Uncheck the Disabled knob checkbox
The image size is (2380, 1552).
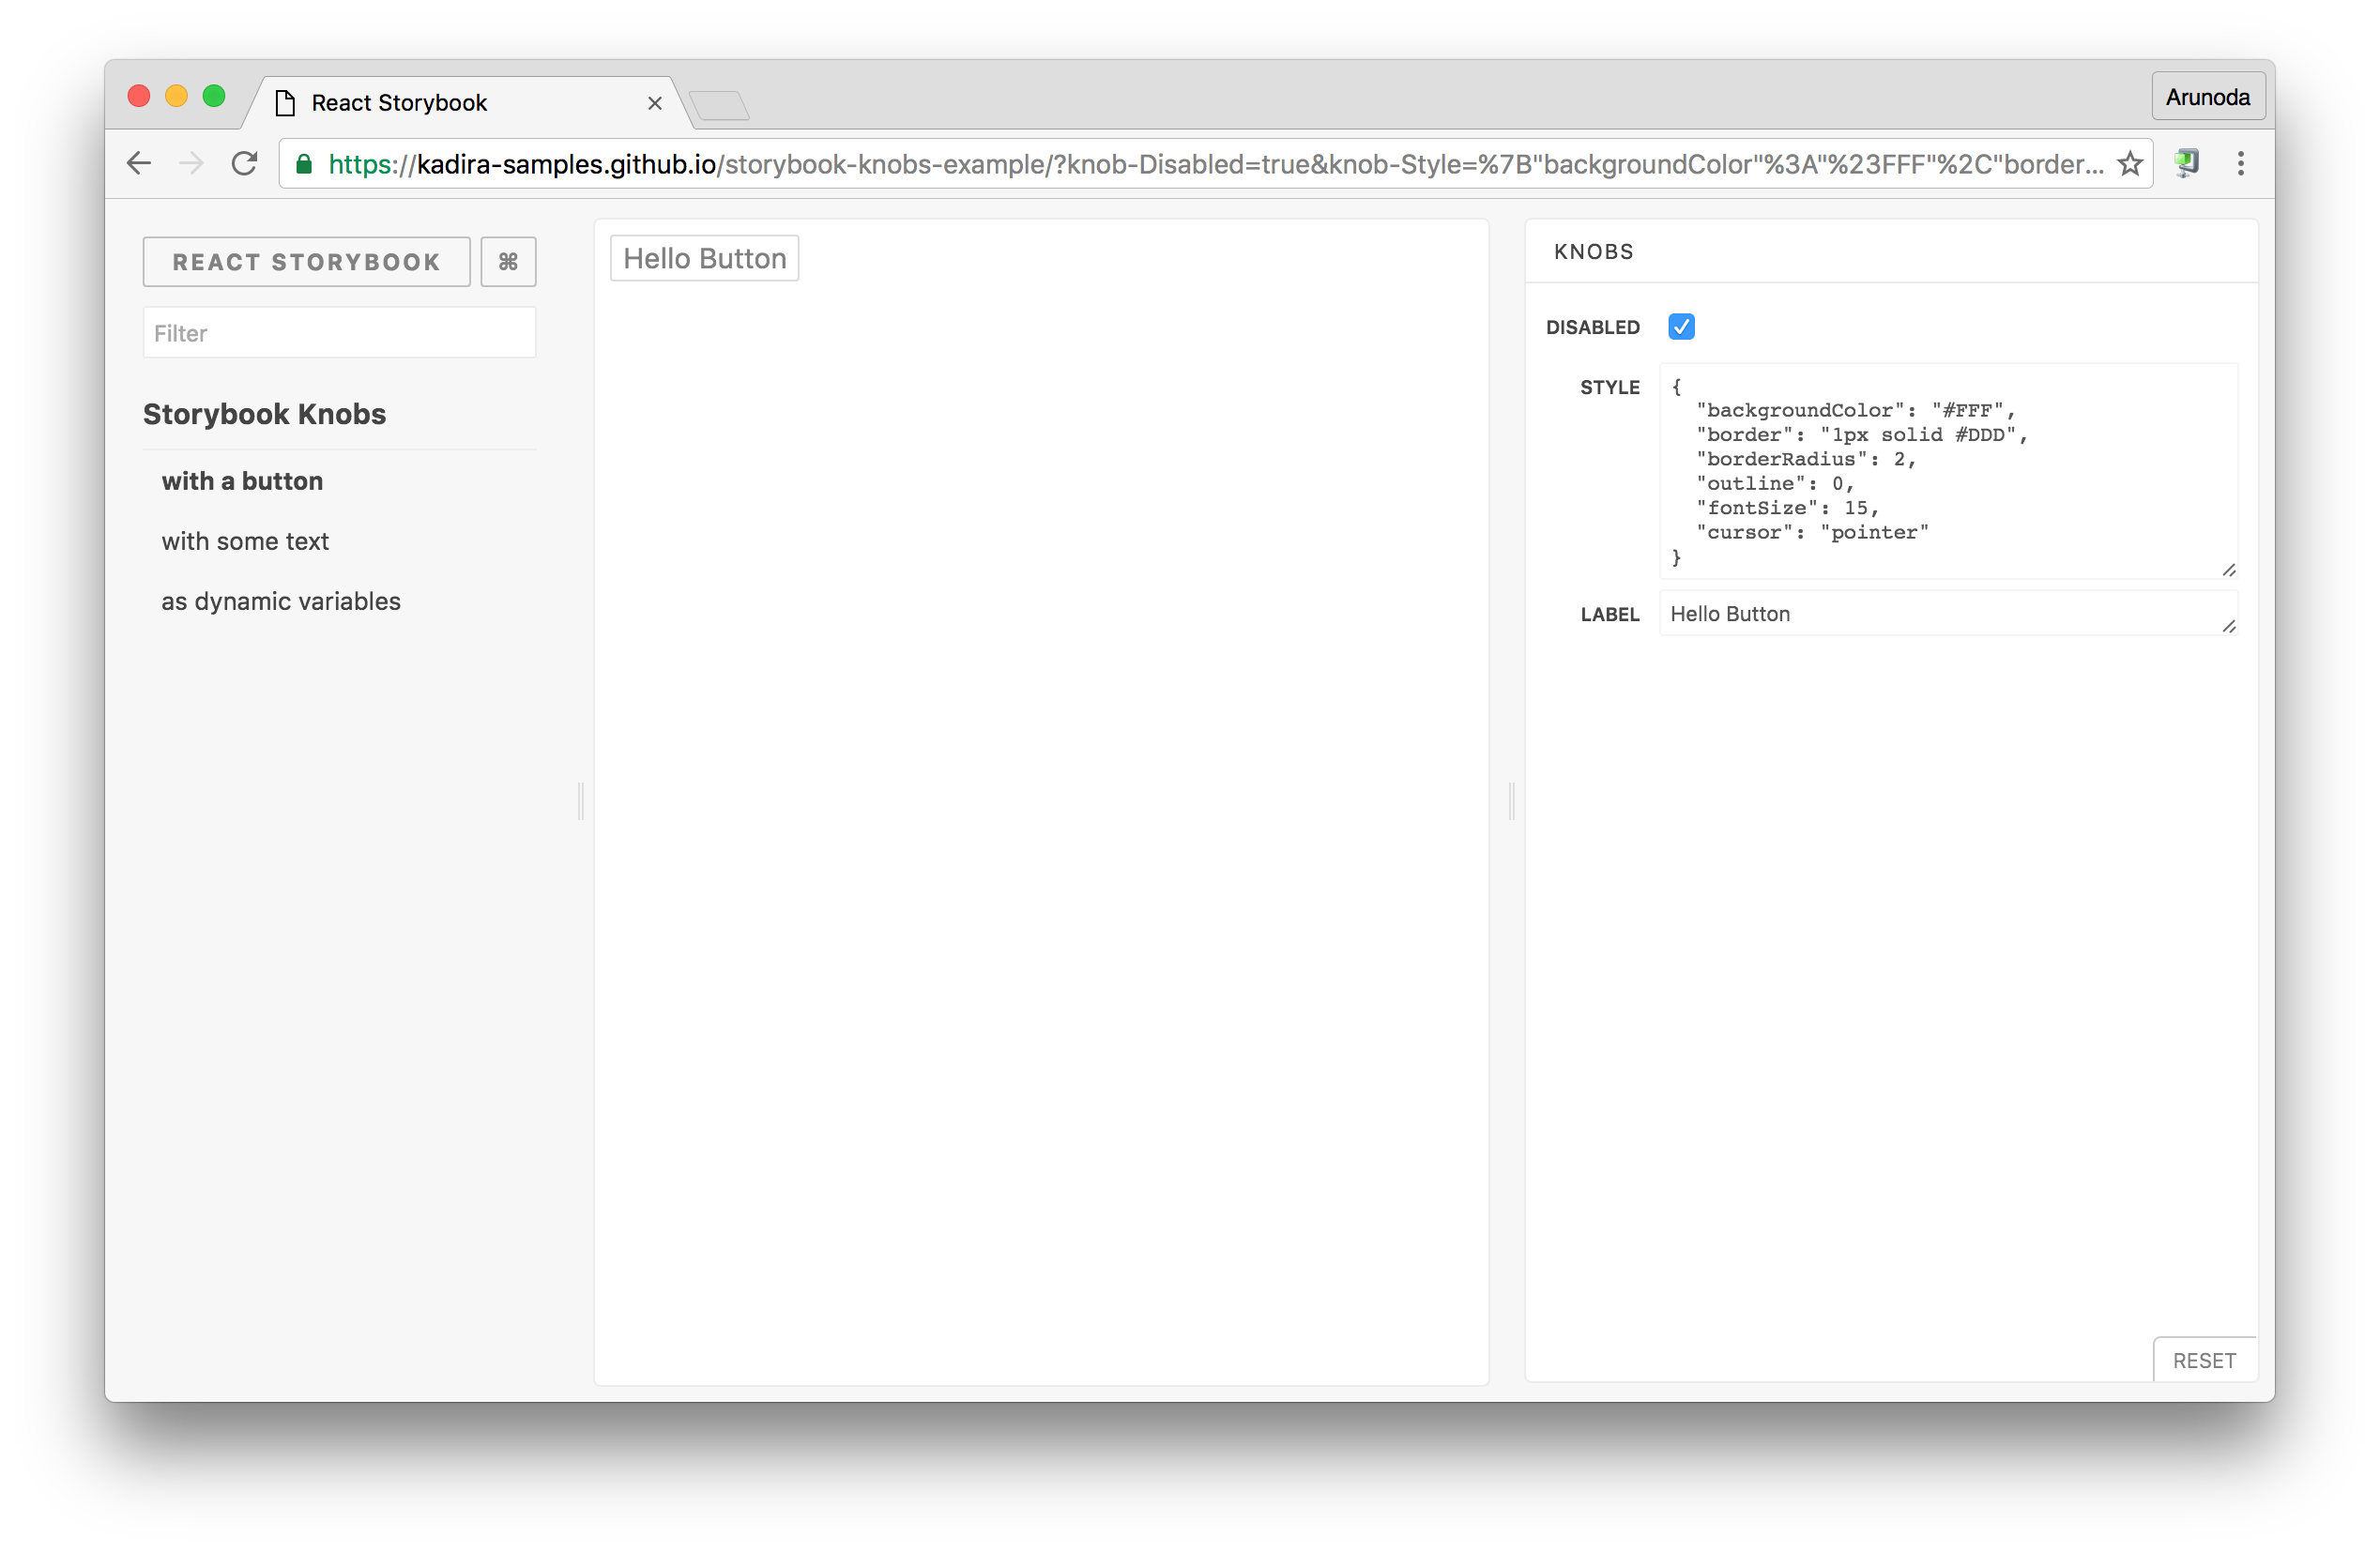1681,326
